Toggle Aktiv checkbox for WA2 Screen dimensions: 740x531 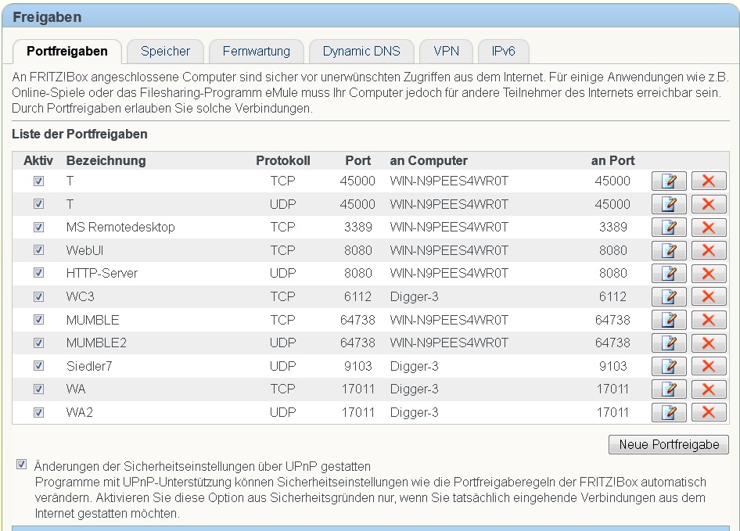coord(38,412)
